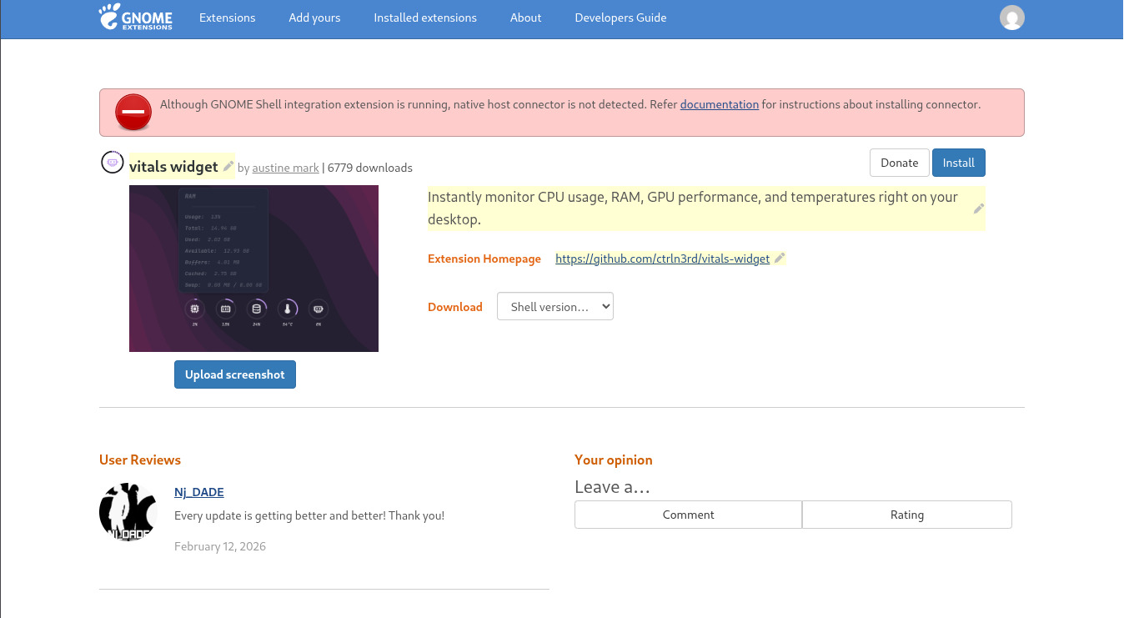
Task: Open the documentation link in warning
Action: [720, 104]
